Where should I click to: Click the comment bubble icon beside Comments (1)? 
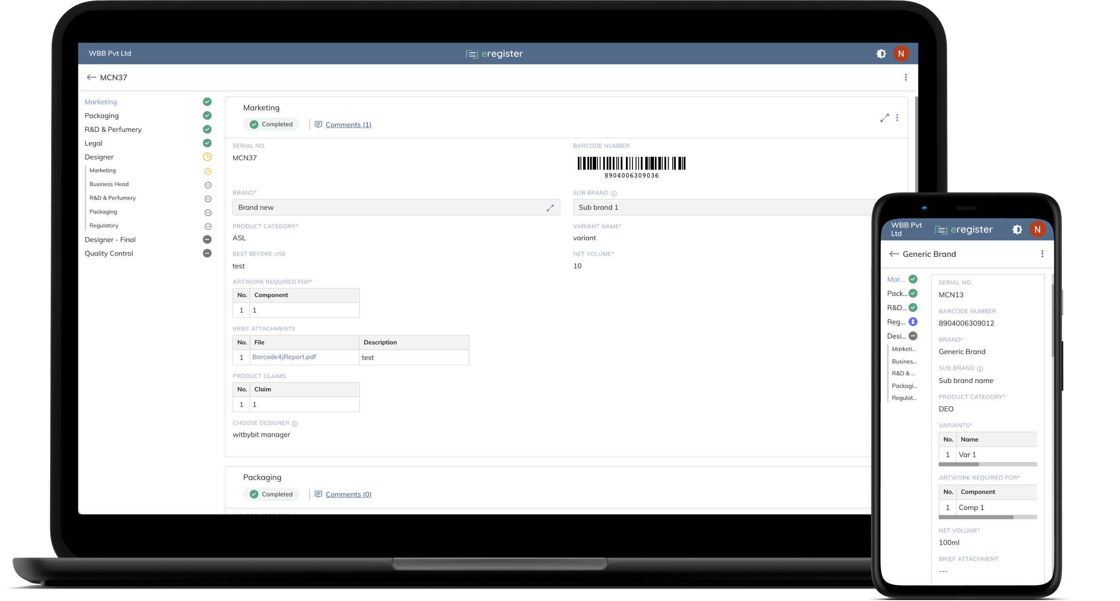pyautogui.click(x=319, y=124)
